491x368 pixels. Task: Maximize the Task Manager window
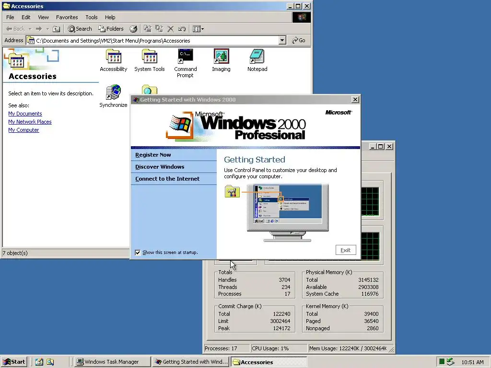[380, 147]
